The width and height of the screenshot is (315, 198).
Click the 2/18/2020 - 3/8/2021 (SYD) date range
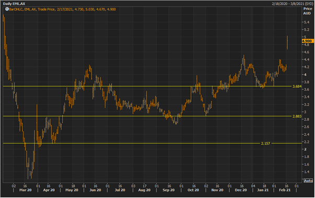coord(292,4)
